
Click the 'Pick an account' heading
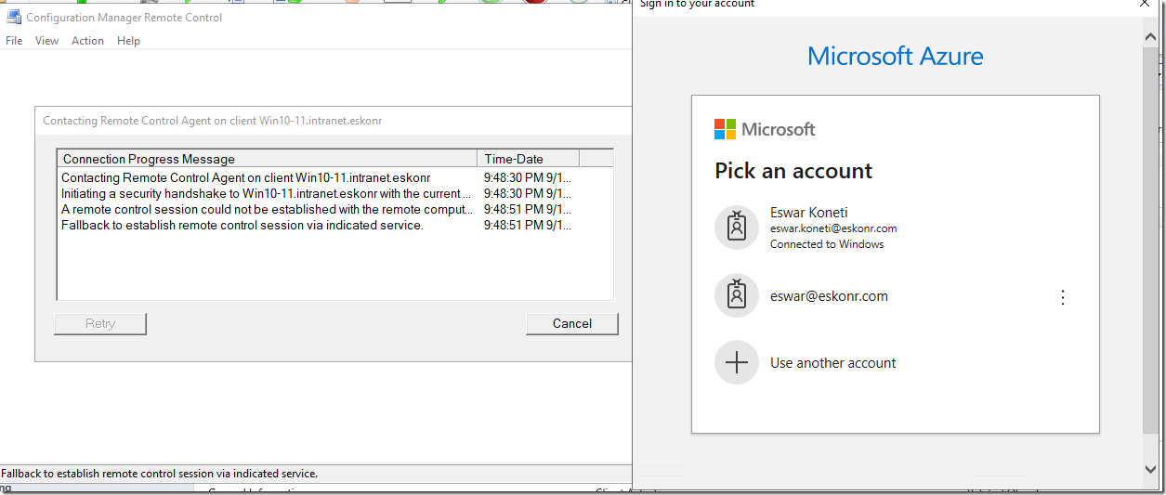point(793,171)
